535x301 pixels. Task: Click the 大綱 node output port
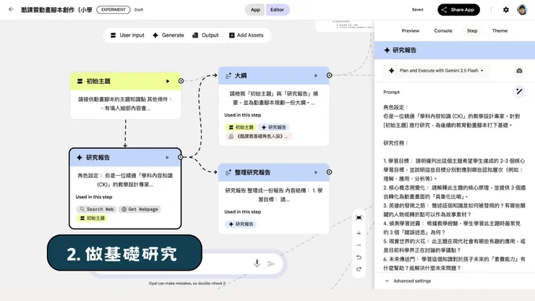coord(329,75)
